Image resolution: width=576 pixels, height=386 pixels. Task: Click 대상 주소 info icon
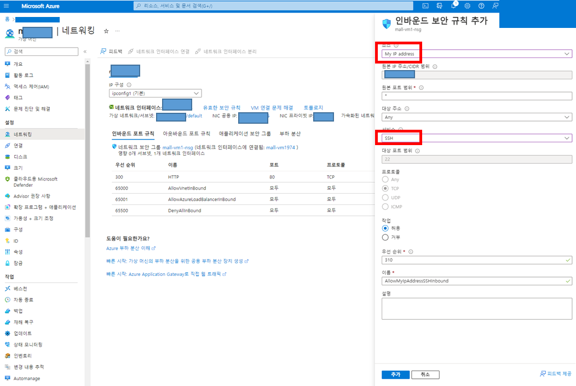click(407, 109)
